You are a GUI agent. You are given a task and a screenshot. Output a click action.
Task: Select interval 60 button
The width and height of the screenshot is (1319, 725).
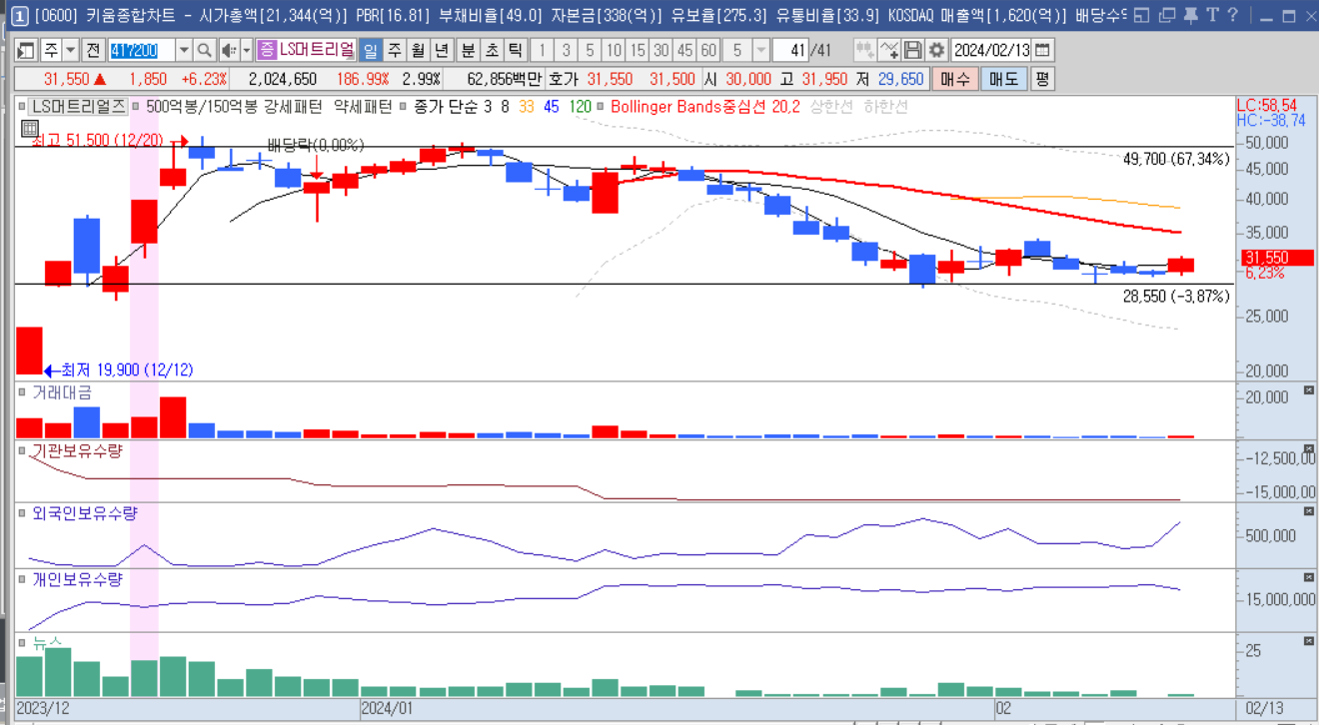[x=708, y=50]
